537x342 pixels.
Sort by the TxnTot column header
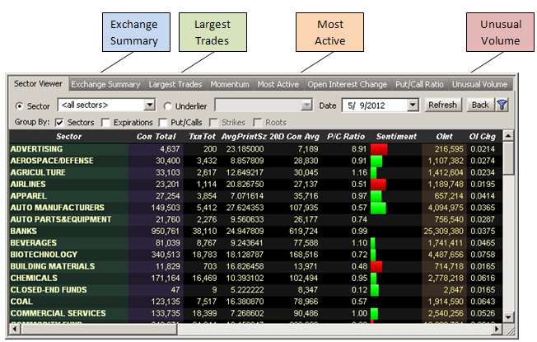coord(202,137)
